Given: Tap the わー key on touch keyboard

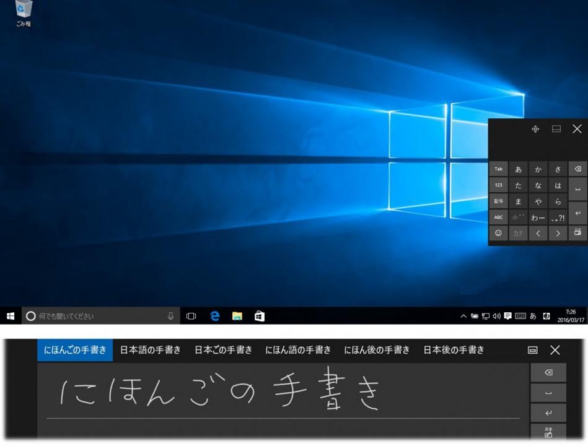Looking at the screenshot, I should tap(538, 217).
